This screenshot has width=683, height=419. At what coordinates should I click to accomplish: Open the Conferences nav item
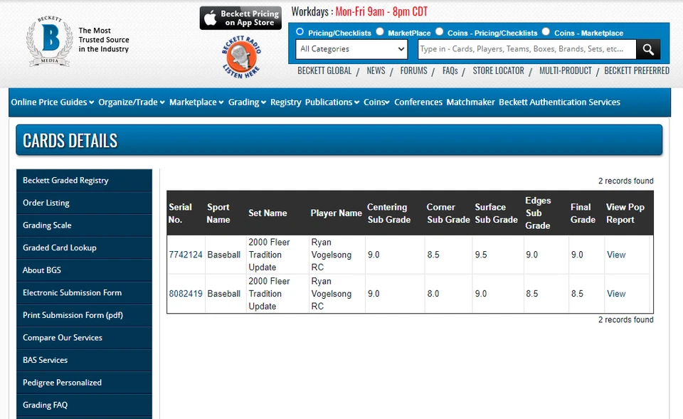pyautogui.click(x=418, y=102)
